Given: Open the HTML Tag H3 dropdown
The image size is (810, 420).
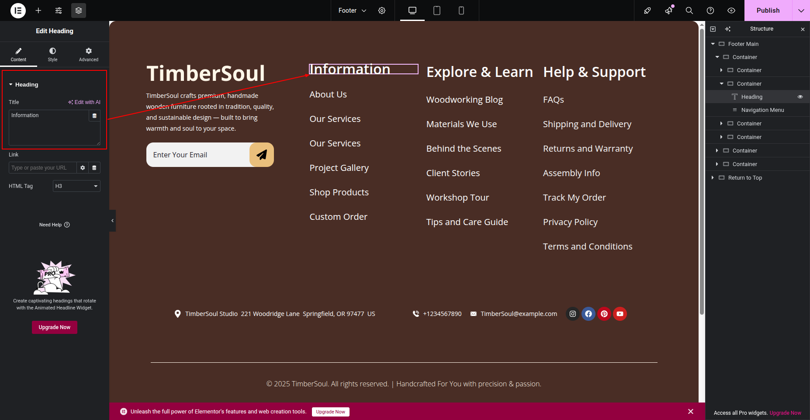Looking at the screenshot, I should point(76,186).
